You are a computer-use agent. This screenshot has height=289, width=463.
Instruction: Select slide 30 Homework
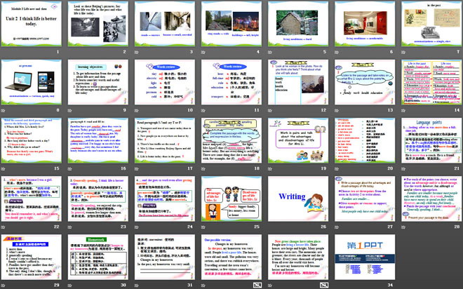(x=98, y=257)
